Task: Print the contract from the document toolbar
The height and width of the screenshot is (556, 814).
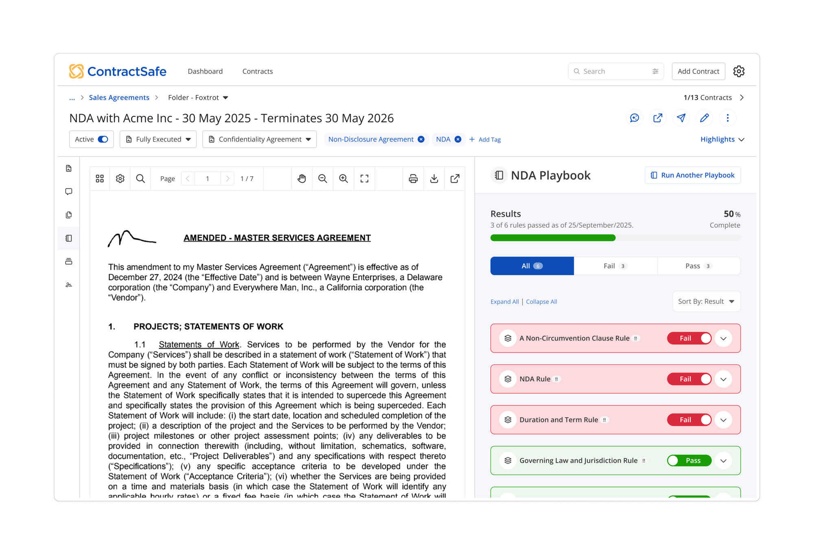Action: (x=414, y=178)
